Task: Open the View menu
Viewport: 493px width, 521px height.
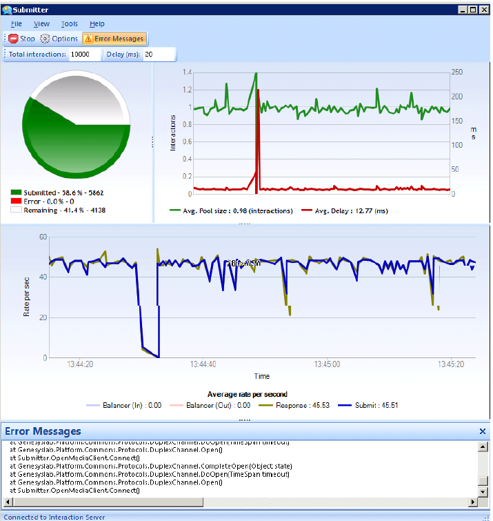Action: point(41,23)
